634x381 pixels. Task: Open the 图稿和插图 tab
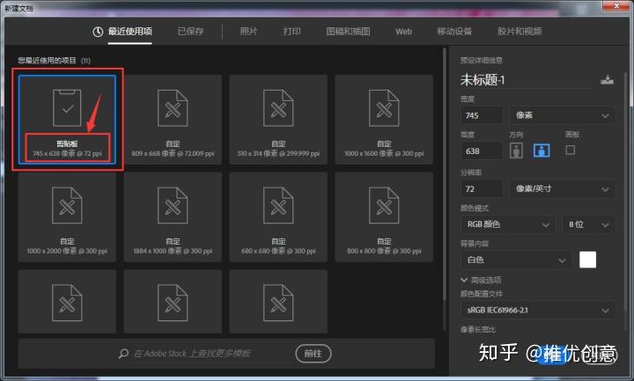pyautogui.click(x=348, y=32)
